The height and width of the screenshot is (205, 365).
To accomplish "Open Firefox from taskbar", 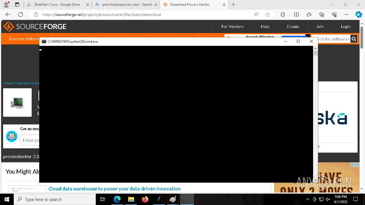I will (145, 199).
